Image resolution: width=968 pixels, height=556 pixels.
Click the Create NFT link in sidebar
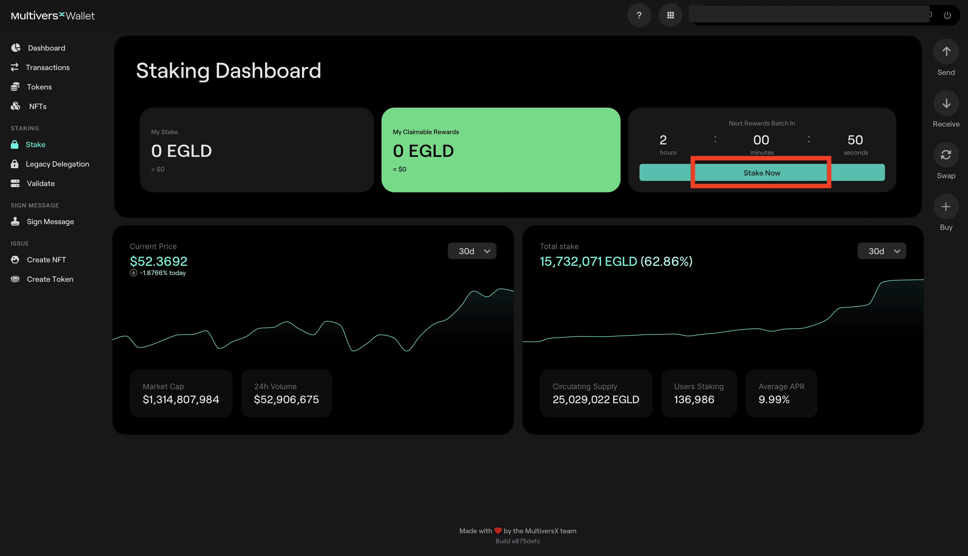click(46, 259)
